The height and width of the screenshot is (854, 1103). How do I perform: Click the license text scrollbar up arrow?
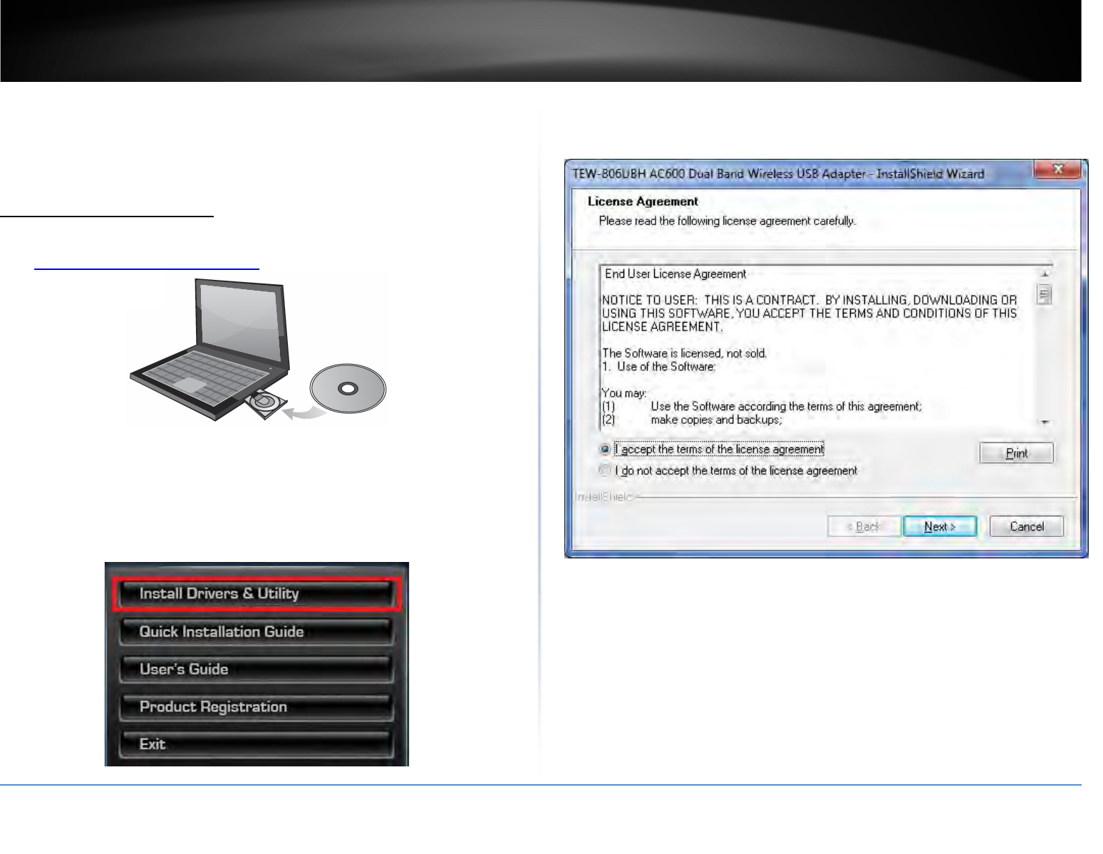(1045, 274)
